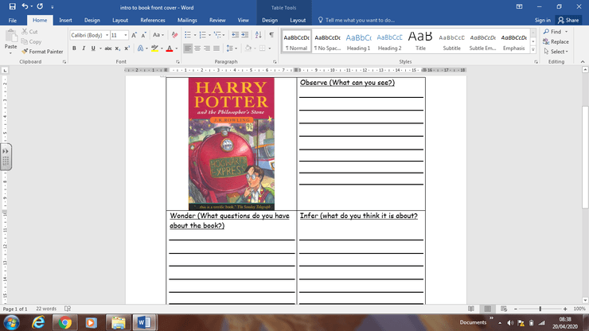Switch to the Mailings tab
Screen dimensions: 589x331
click(x=187, y=20)
